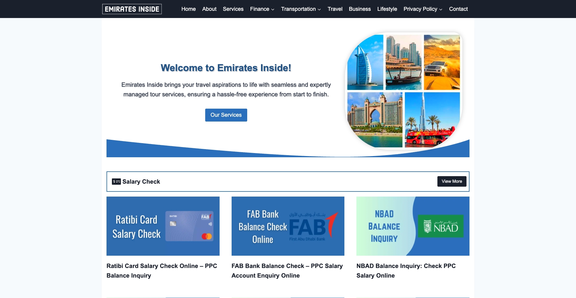Open the NBAD Balance Inquiry article title

(406, 270)
